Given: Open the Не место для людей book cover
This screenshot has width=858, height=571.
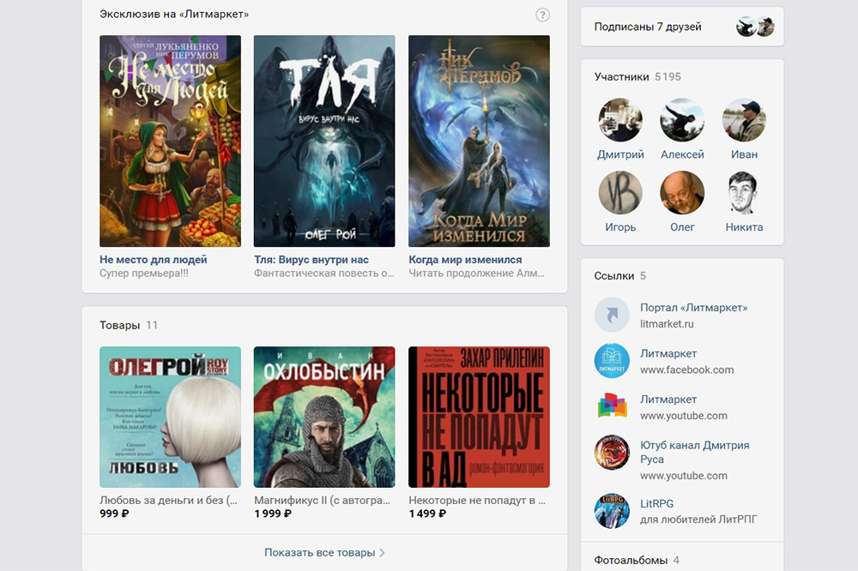Looking at the screenshot, I should click(x=170, y=141).
